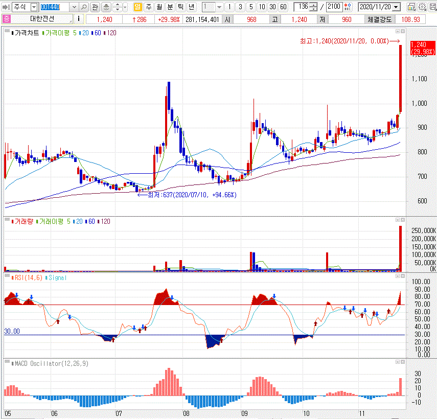Close the RSI panel
This screenshot has width=437, height=419.
(x=403, y=276)
